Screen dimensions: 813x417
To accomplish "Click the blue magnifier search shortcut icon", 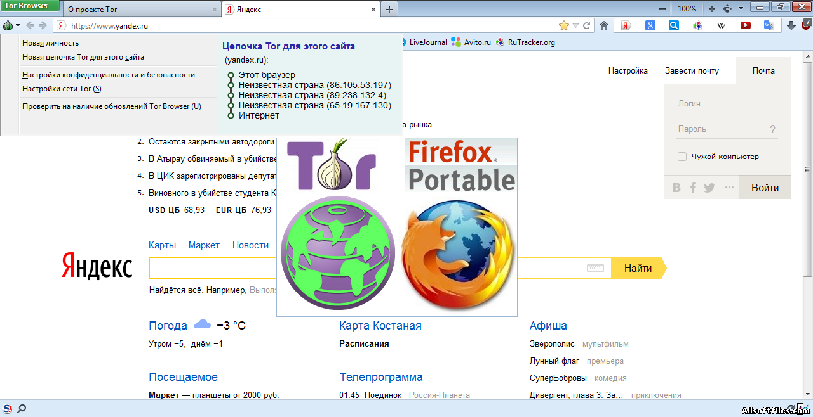I will [x=674, y=25].
